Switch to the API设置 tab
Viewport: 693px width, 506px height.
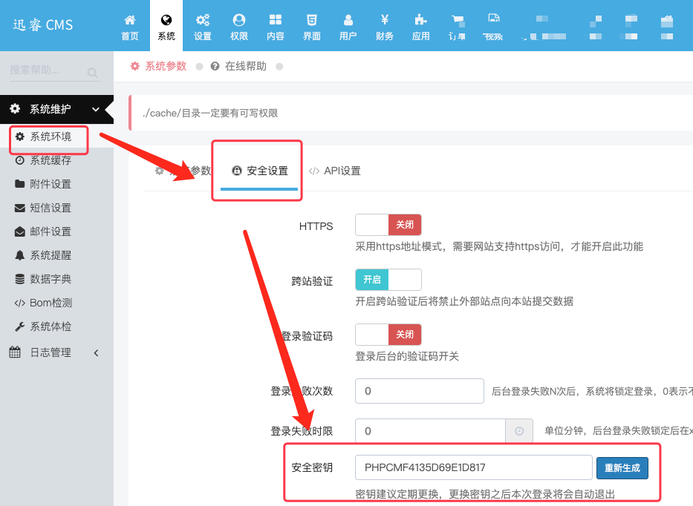click(334, 171)
